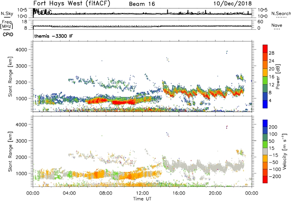
Task: Select 'themis -3300 IF' text
Action: coord(53,36)
